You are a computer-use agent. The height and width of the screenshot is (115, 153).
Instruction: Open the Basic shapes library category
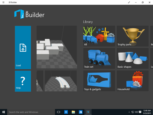(x=133, y=58)
